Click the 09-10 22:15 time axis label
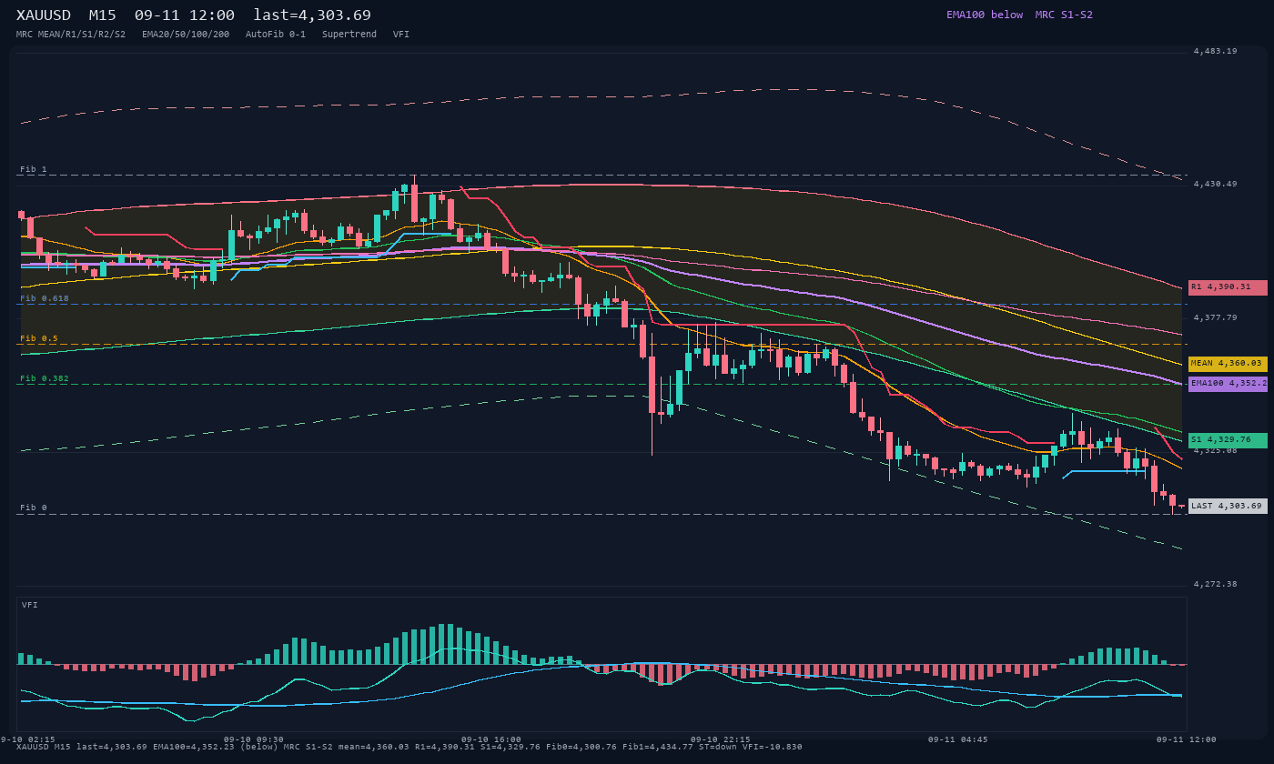 [721, 739]
